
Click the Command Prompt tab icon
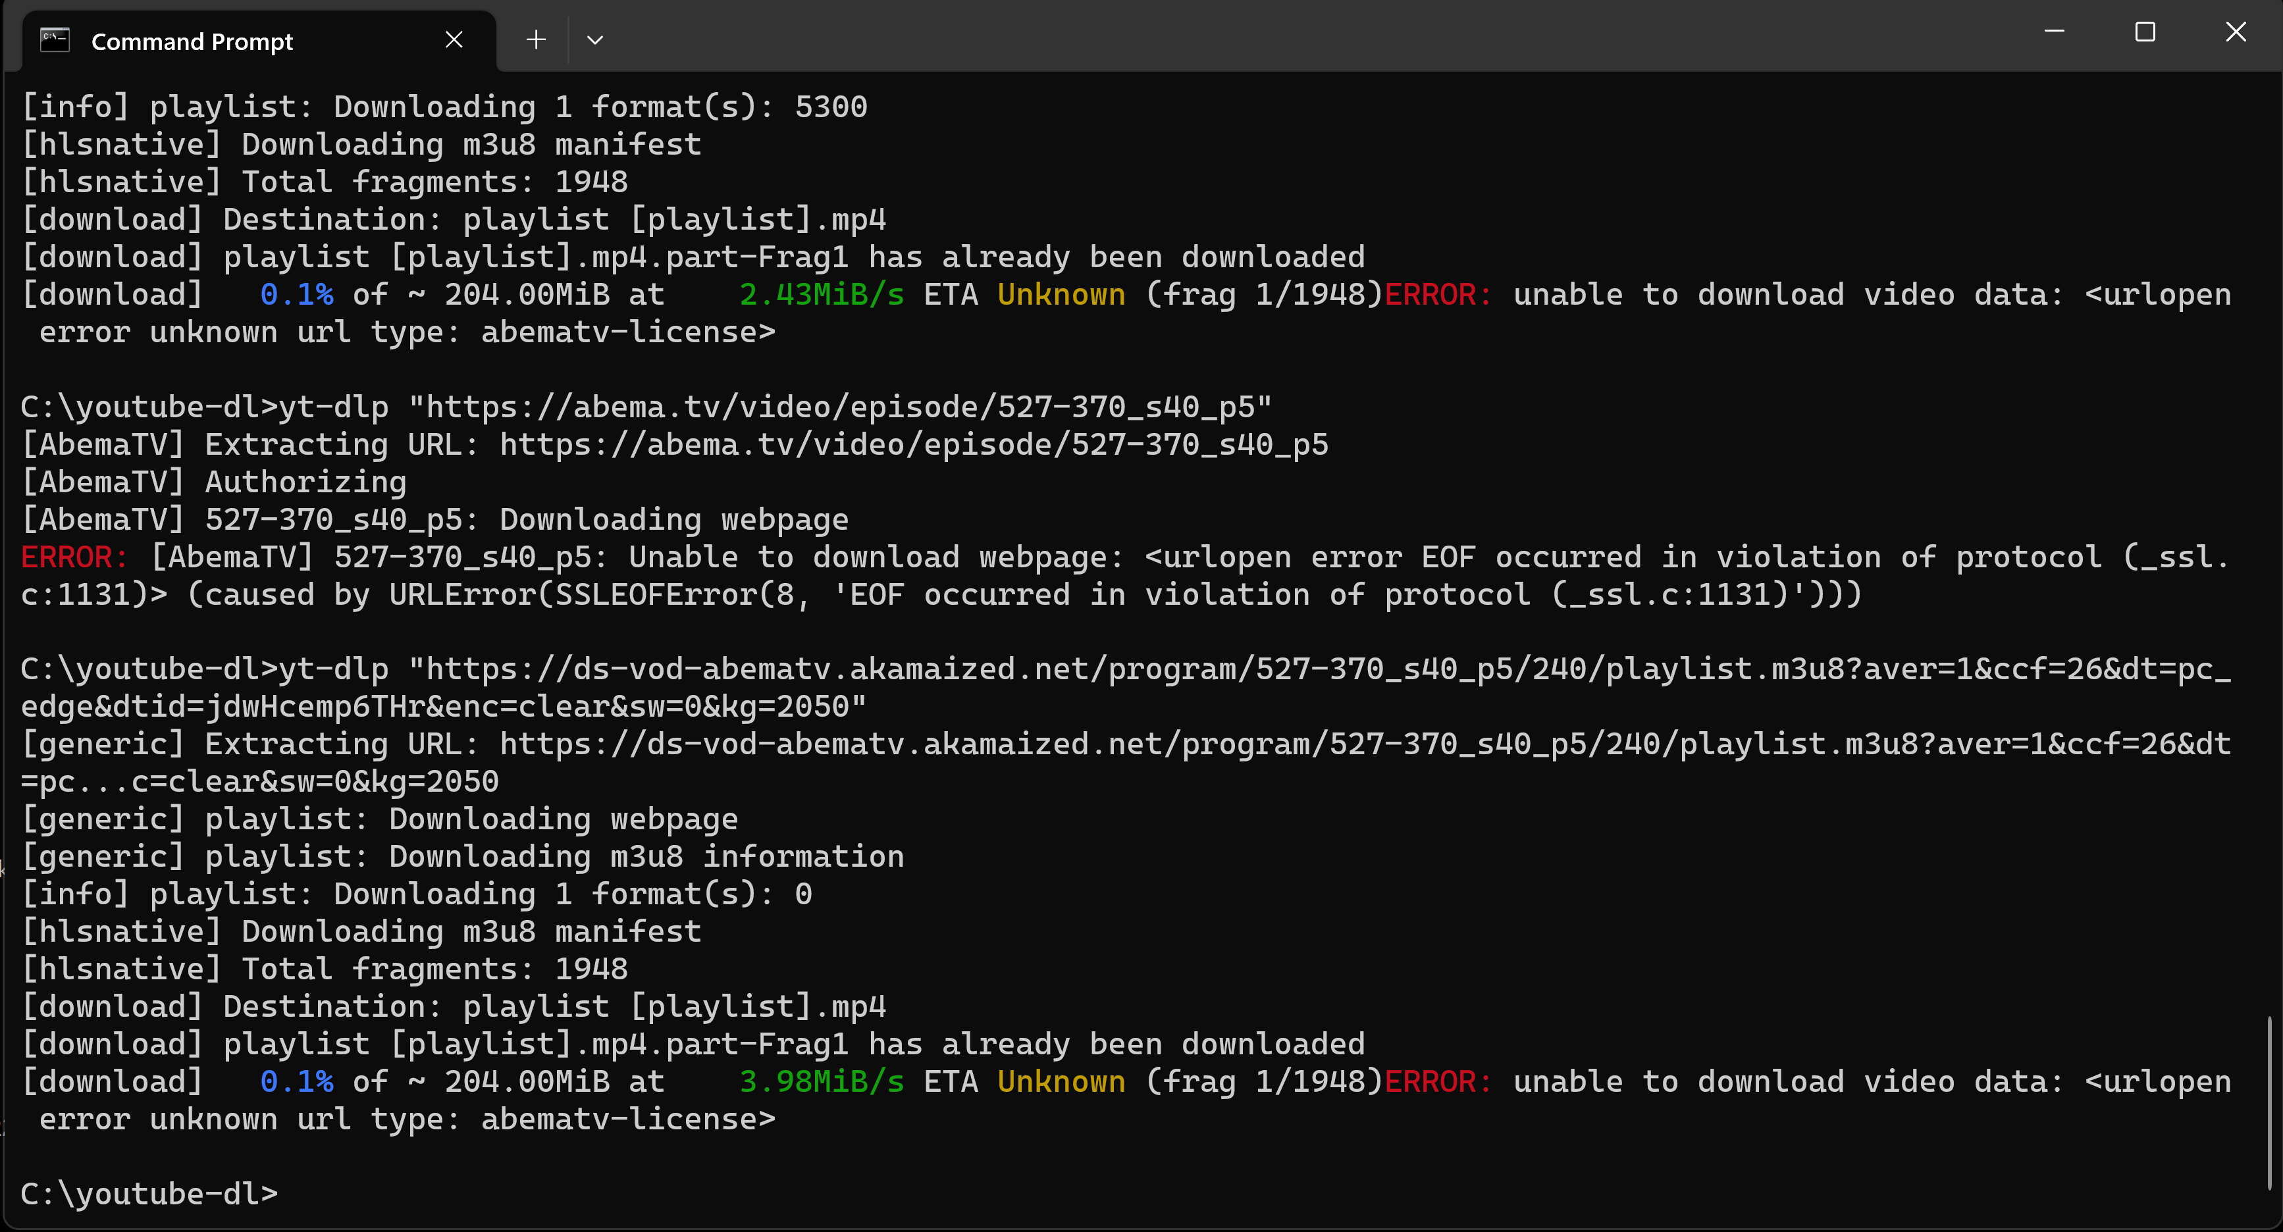point(55,41)
